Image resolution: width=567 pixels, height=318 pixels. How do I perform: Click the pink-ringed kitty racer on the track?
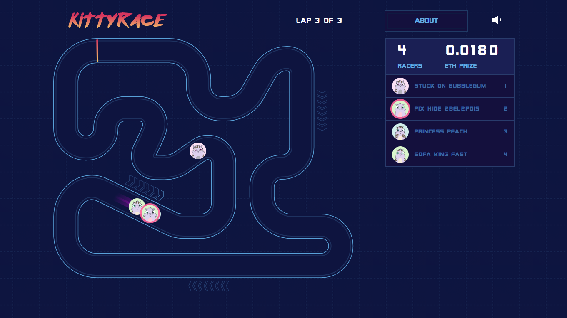(150, 213)
